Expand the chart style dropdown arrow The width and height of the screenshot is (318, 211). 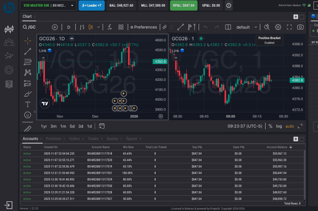[x=98, y=27]
